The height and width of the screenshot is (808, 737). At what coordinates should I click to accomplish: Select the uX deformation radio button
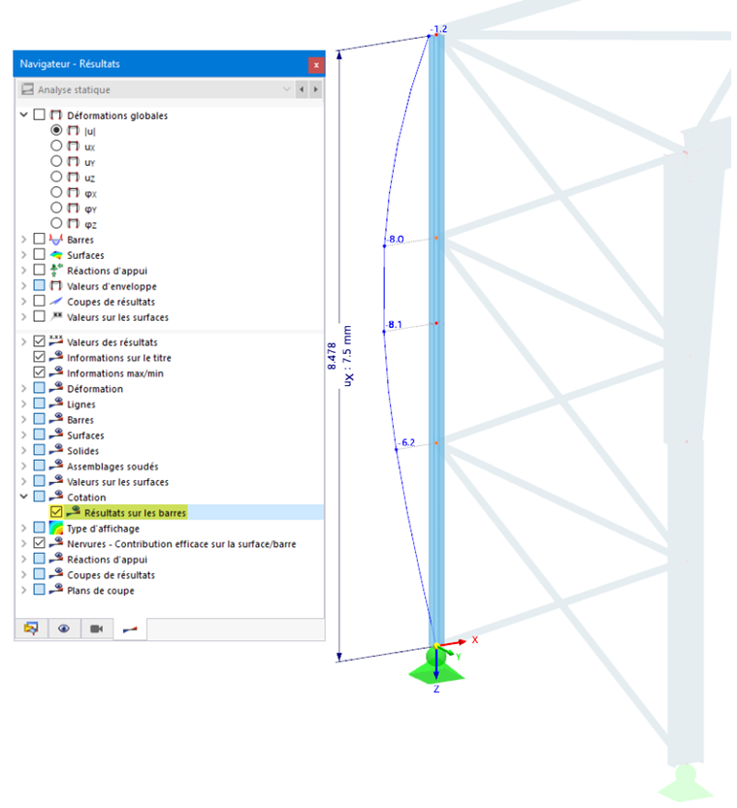[56, 145]
